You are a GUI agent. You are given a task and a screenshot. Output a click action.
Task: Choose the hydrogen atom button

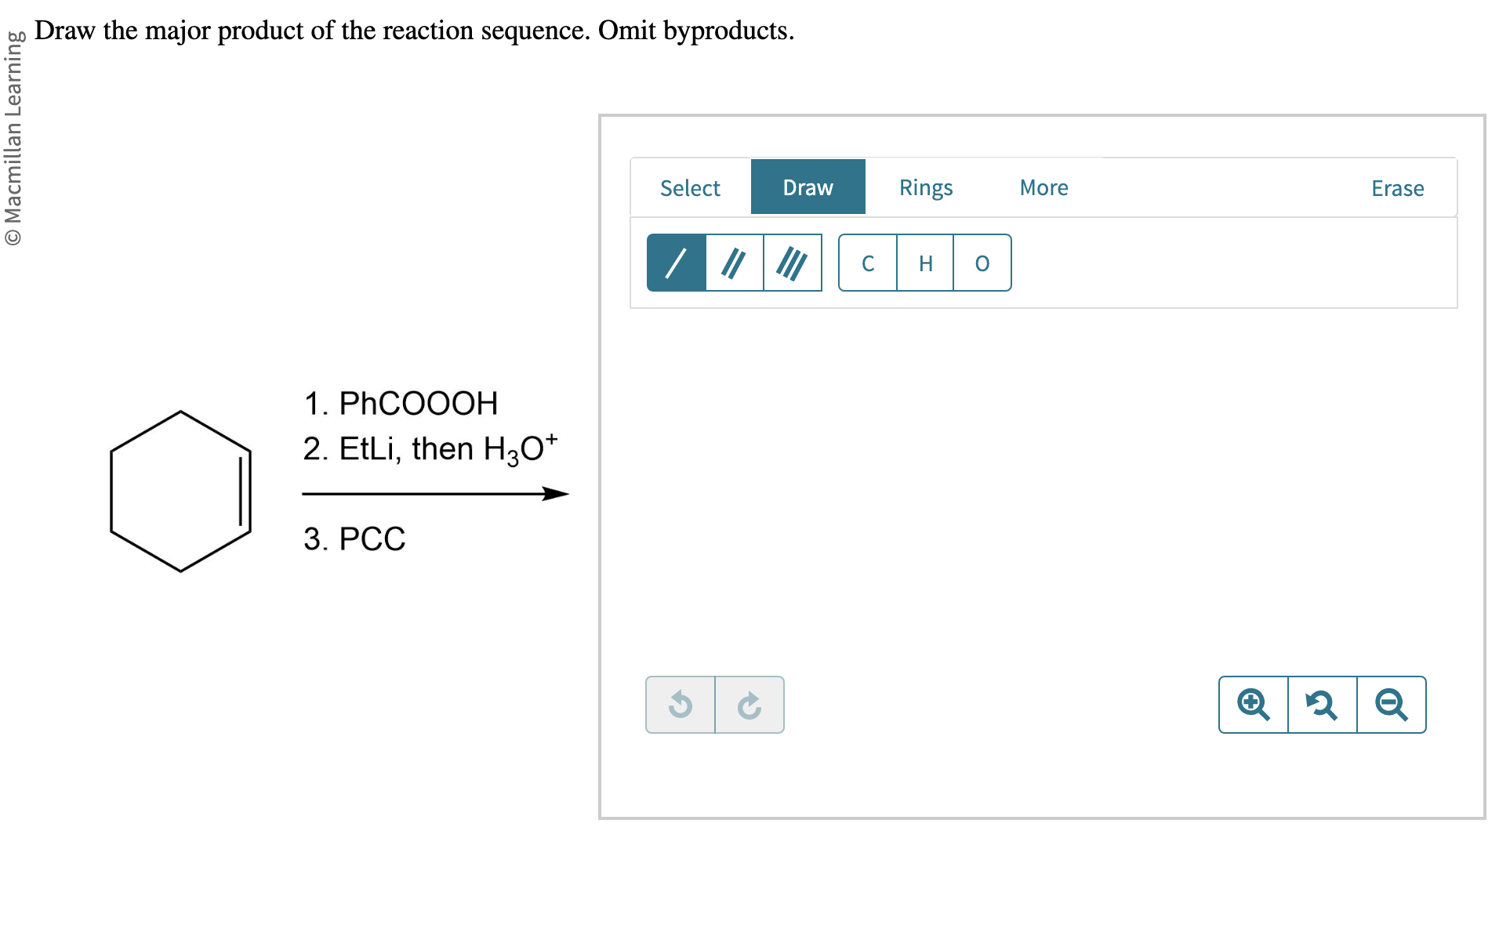(926, 263)
